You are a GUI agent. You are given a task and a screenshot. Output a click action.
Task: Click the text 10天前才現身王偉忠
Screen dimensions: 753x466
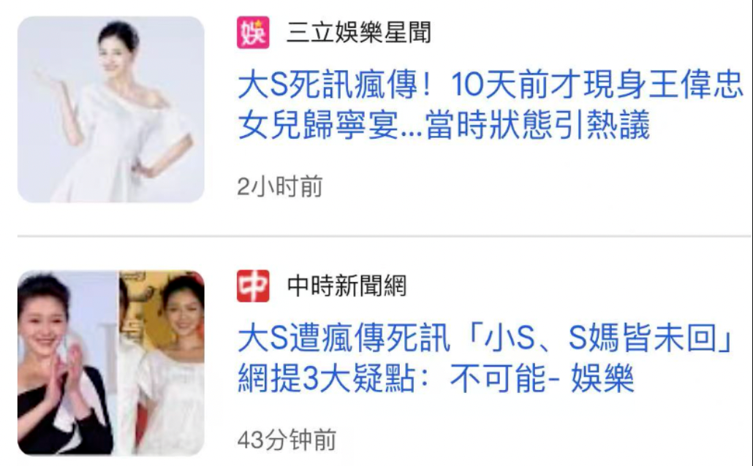597,85
